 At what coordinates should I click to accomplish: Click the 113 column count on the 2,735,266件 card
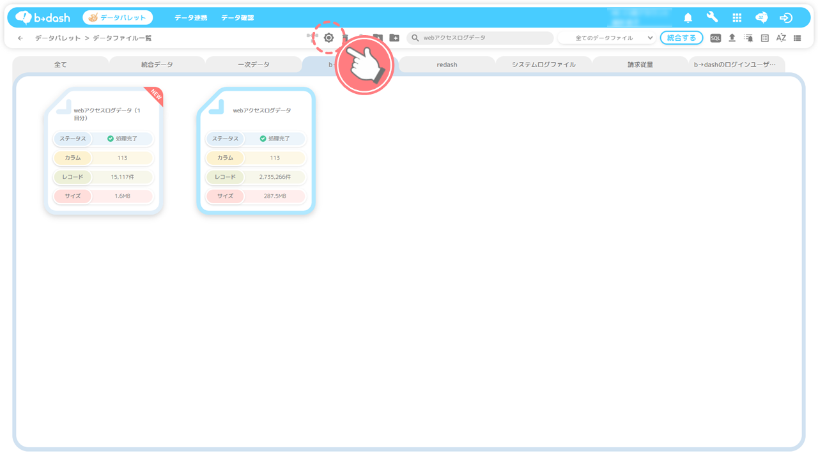tap(275, 158)
